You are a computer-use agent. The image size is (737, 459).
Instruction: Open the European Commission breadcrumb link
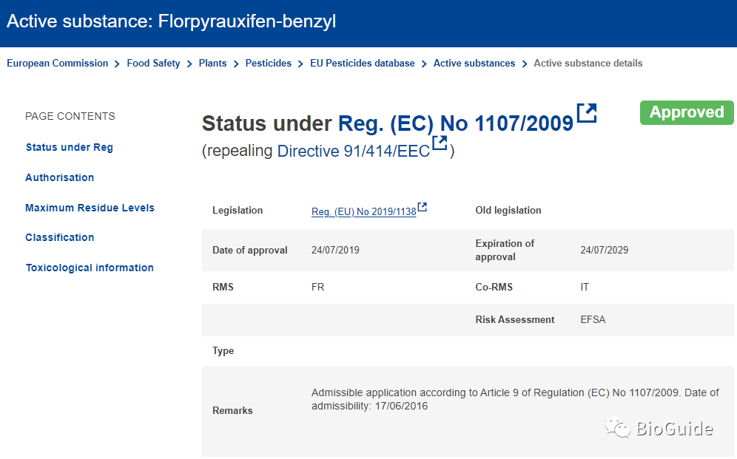point(57,64)
